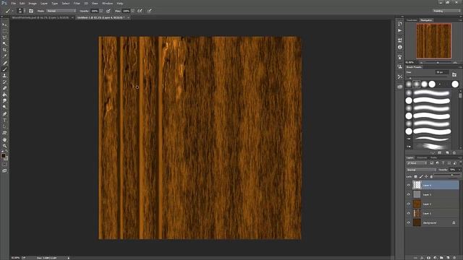Open the workspace switcher dropdown
This screenshot has width=463, height=260.
point(446,11)
